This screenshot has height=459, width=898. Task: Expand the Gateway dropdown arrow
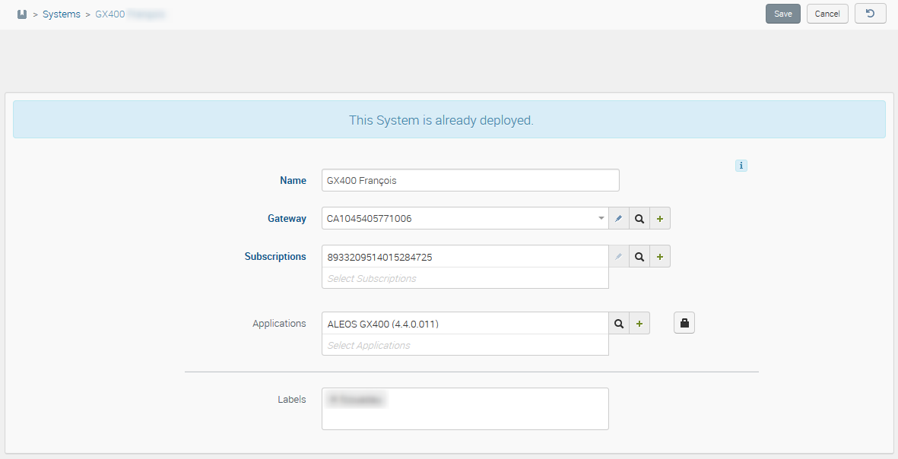[601, 219]
